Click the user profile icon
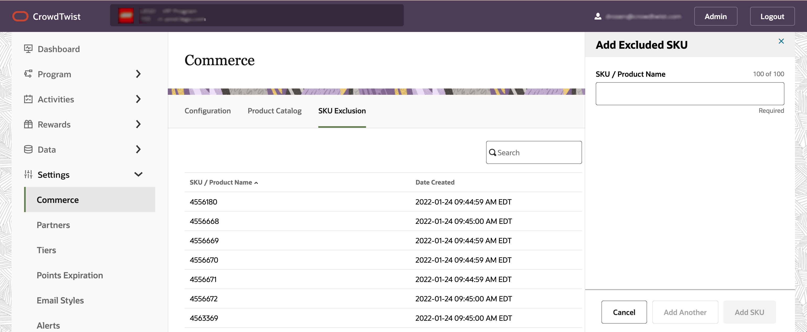807x332 pixels. [x=598, y=16]
